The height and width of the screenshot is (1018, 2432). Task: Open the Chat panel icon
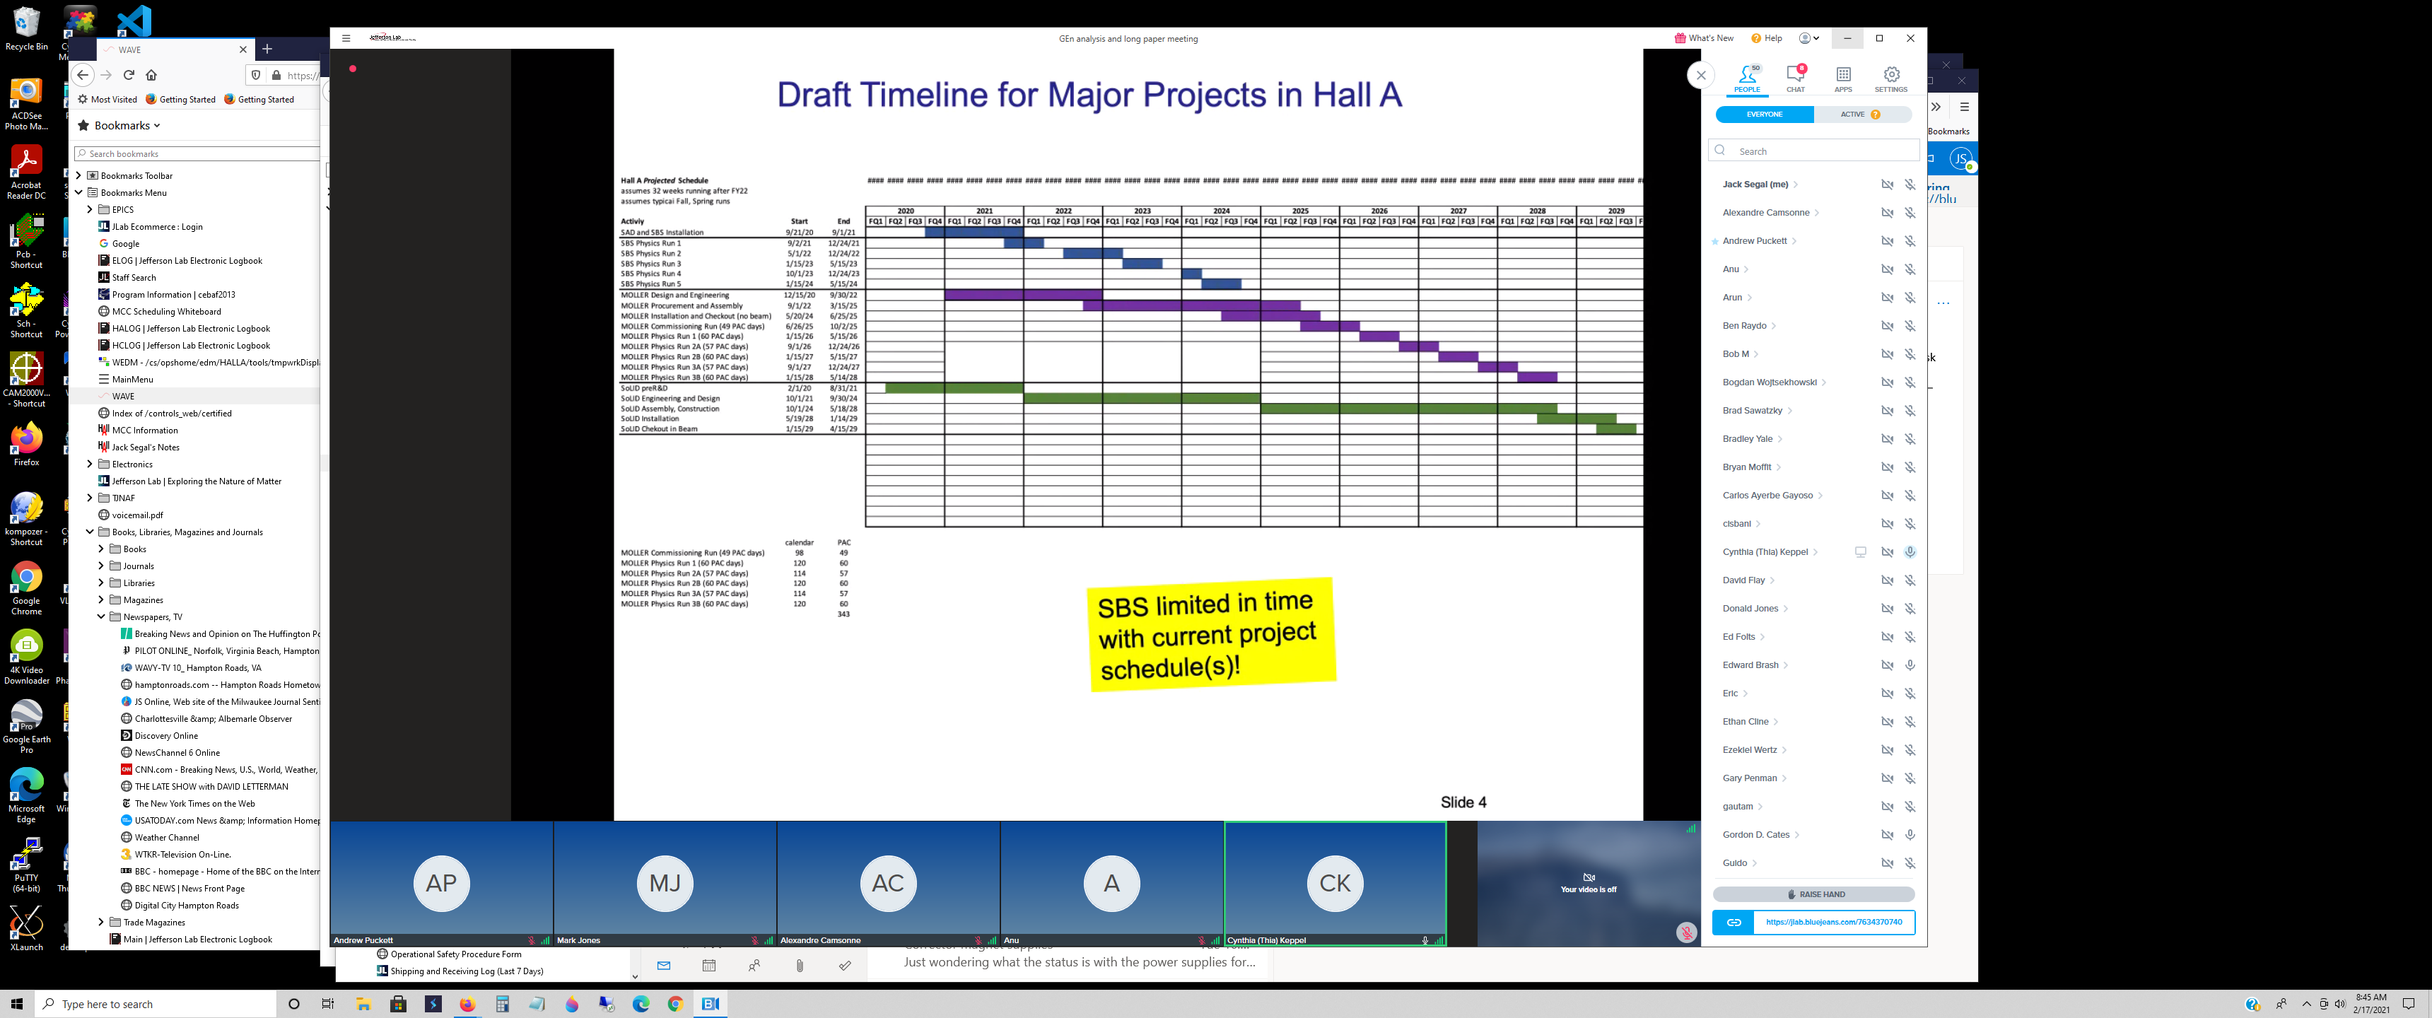click(1795, 78)
